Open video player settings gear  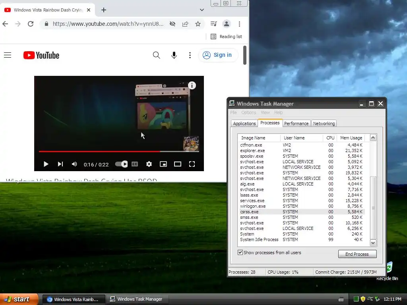pyautogui.click(x=149, y=164)
